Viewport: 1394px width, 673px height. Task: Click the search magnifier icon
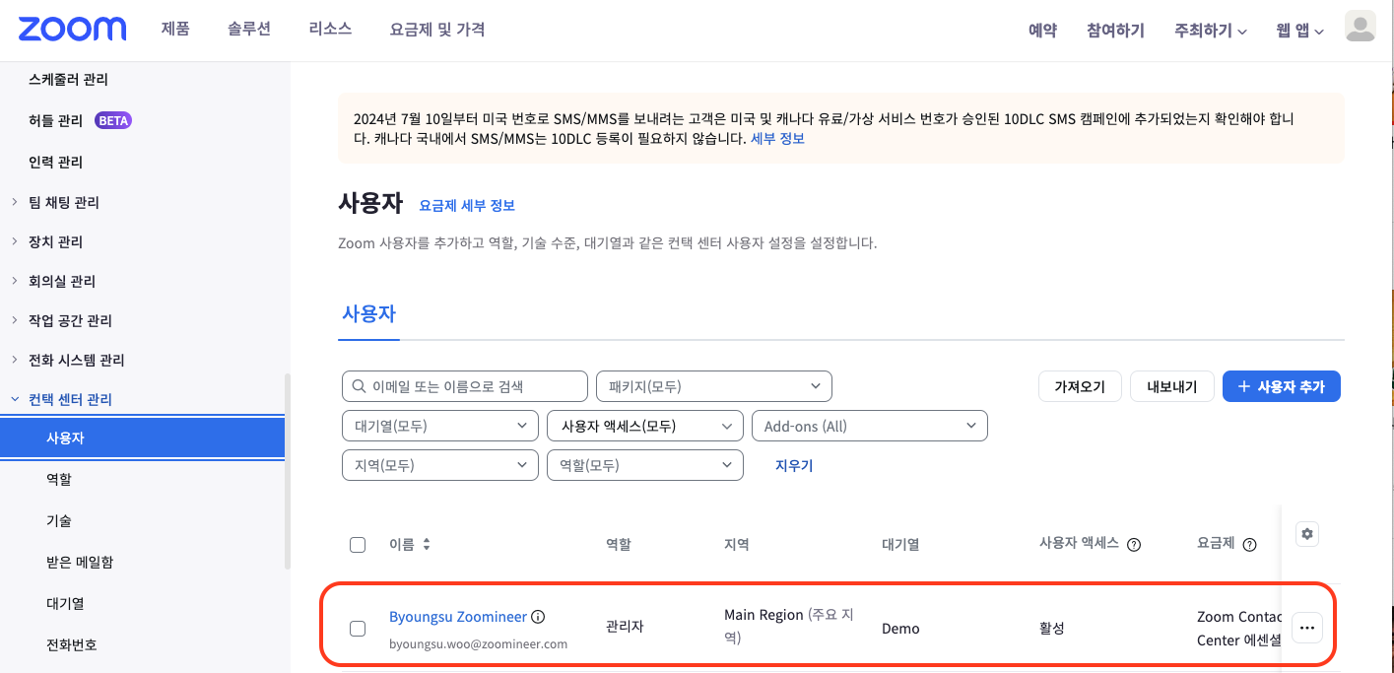357,386
